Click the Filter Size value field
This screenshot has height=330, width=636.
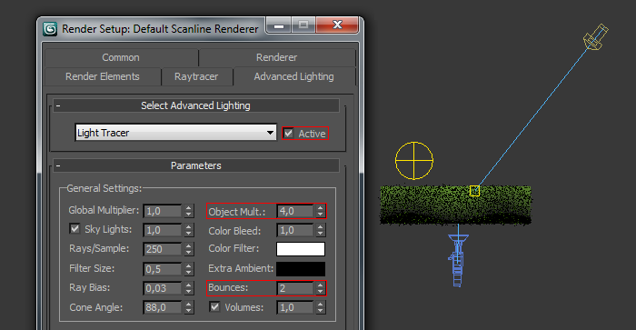coord(163,269)
